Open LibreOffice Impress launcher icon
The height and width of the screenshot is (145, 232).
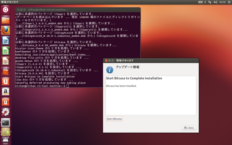coord(6,61)
